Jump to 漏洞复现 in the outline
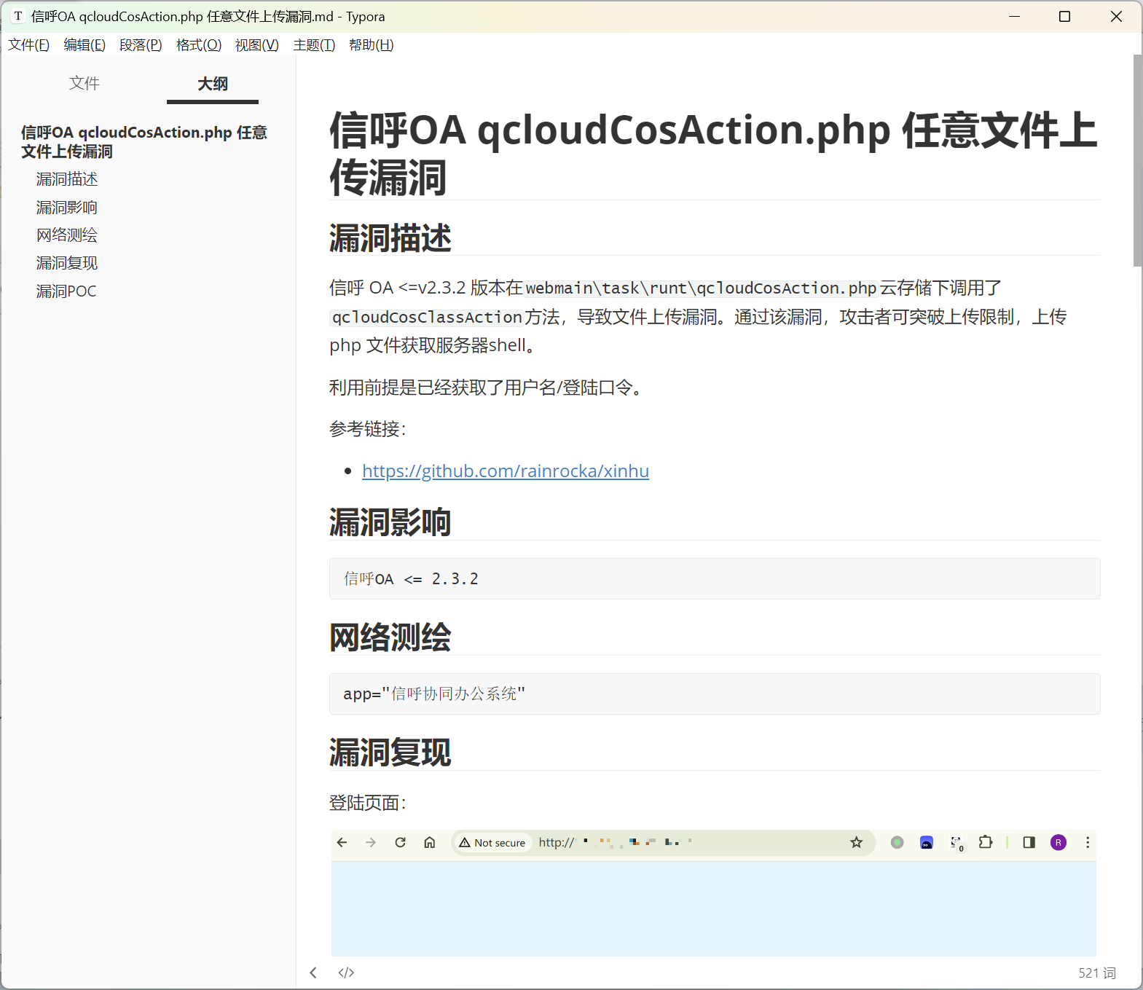1143x990 pixels. [67, 263]
